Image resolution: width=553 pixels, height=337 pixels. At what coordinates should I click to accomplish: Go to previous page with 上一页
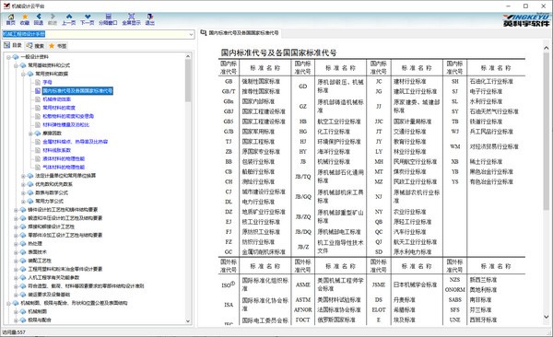[69, 19]
